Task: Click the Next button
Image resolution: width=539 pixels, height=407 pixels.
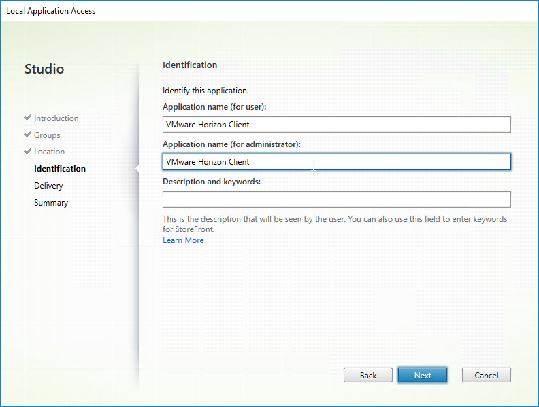Action: pyautogui.click(x=423, y=375)
